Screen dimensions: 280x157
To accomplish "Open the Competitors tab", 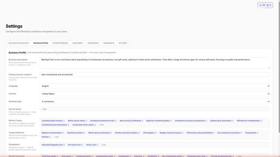I will point(93,43).
